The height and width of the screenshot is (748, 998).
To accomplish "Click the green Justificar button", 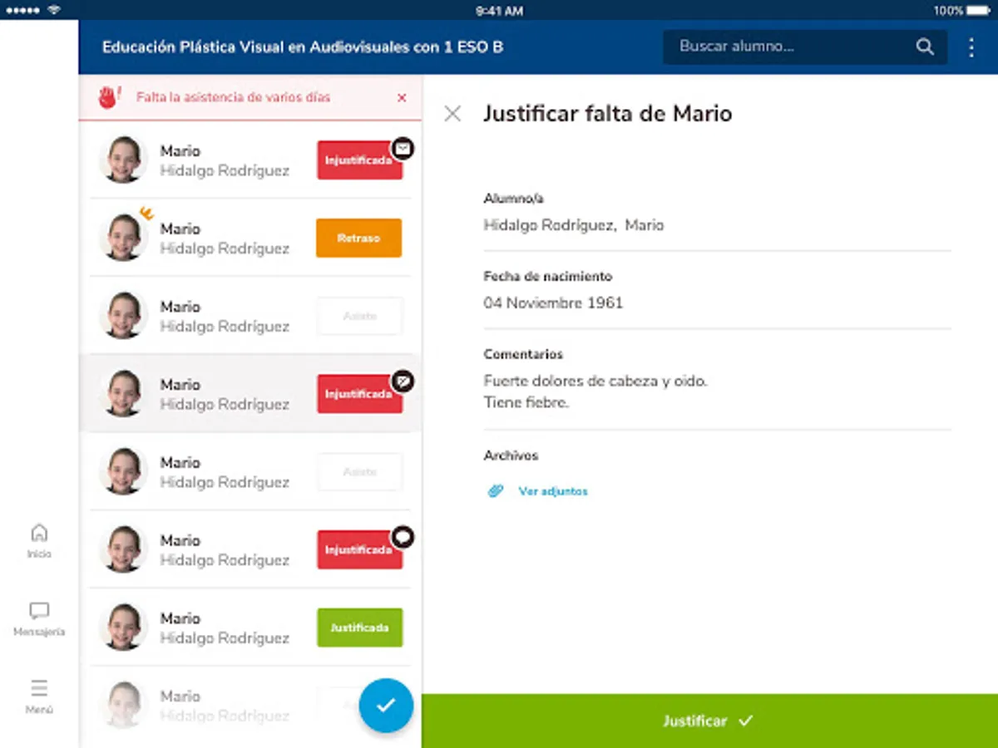I will 709,721.
